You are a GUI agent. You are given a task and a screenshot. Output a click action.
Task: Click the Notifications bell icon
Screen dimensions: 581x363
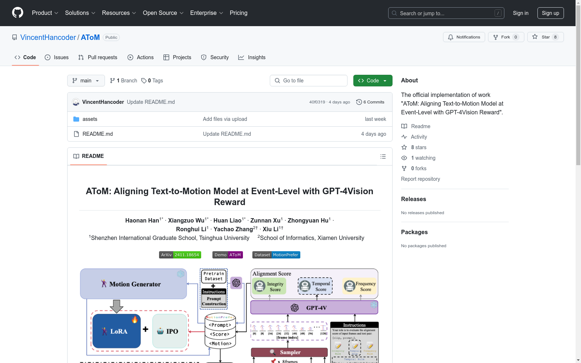(451, 37)
